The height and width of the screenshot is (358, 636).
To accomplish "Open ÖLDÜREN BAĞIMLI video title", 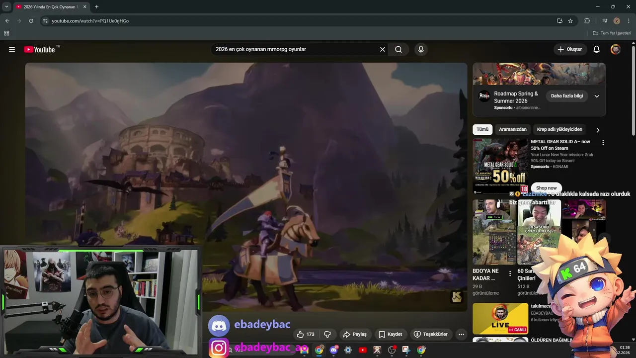I will [552, 340].
